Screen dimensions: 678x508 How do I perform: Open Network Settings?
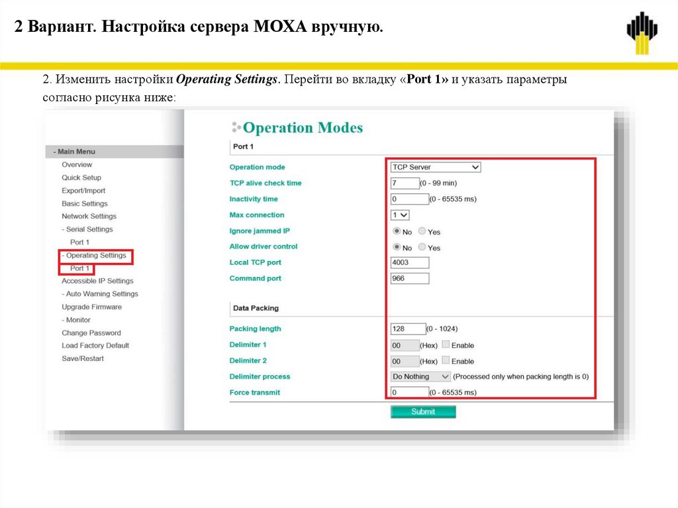click(89, 216)
